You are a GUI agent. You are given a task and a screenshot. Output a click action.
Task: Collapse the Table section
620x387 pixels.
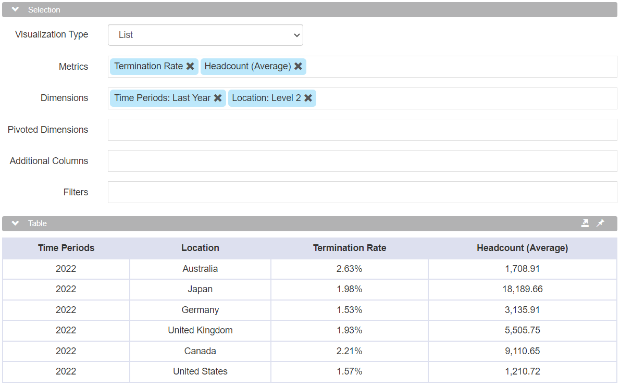(16, 223)
